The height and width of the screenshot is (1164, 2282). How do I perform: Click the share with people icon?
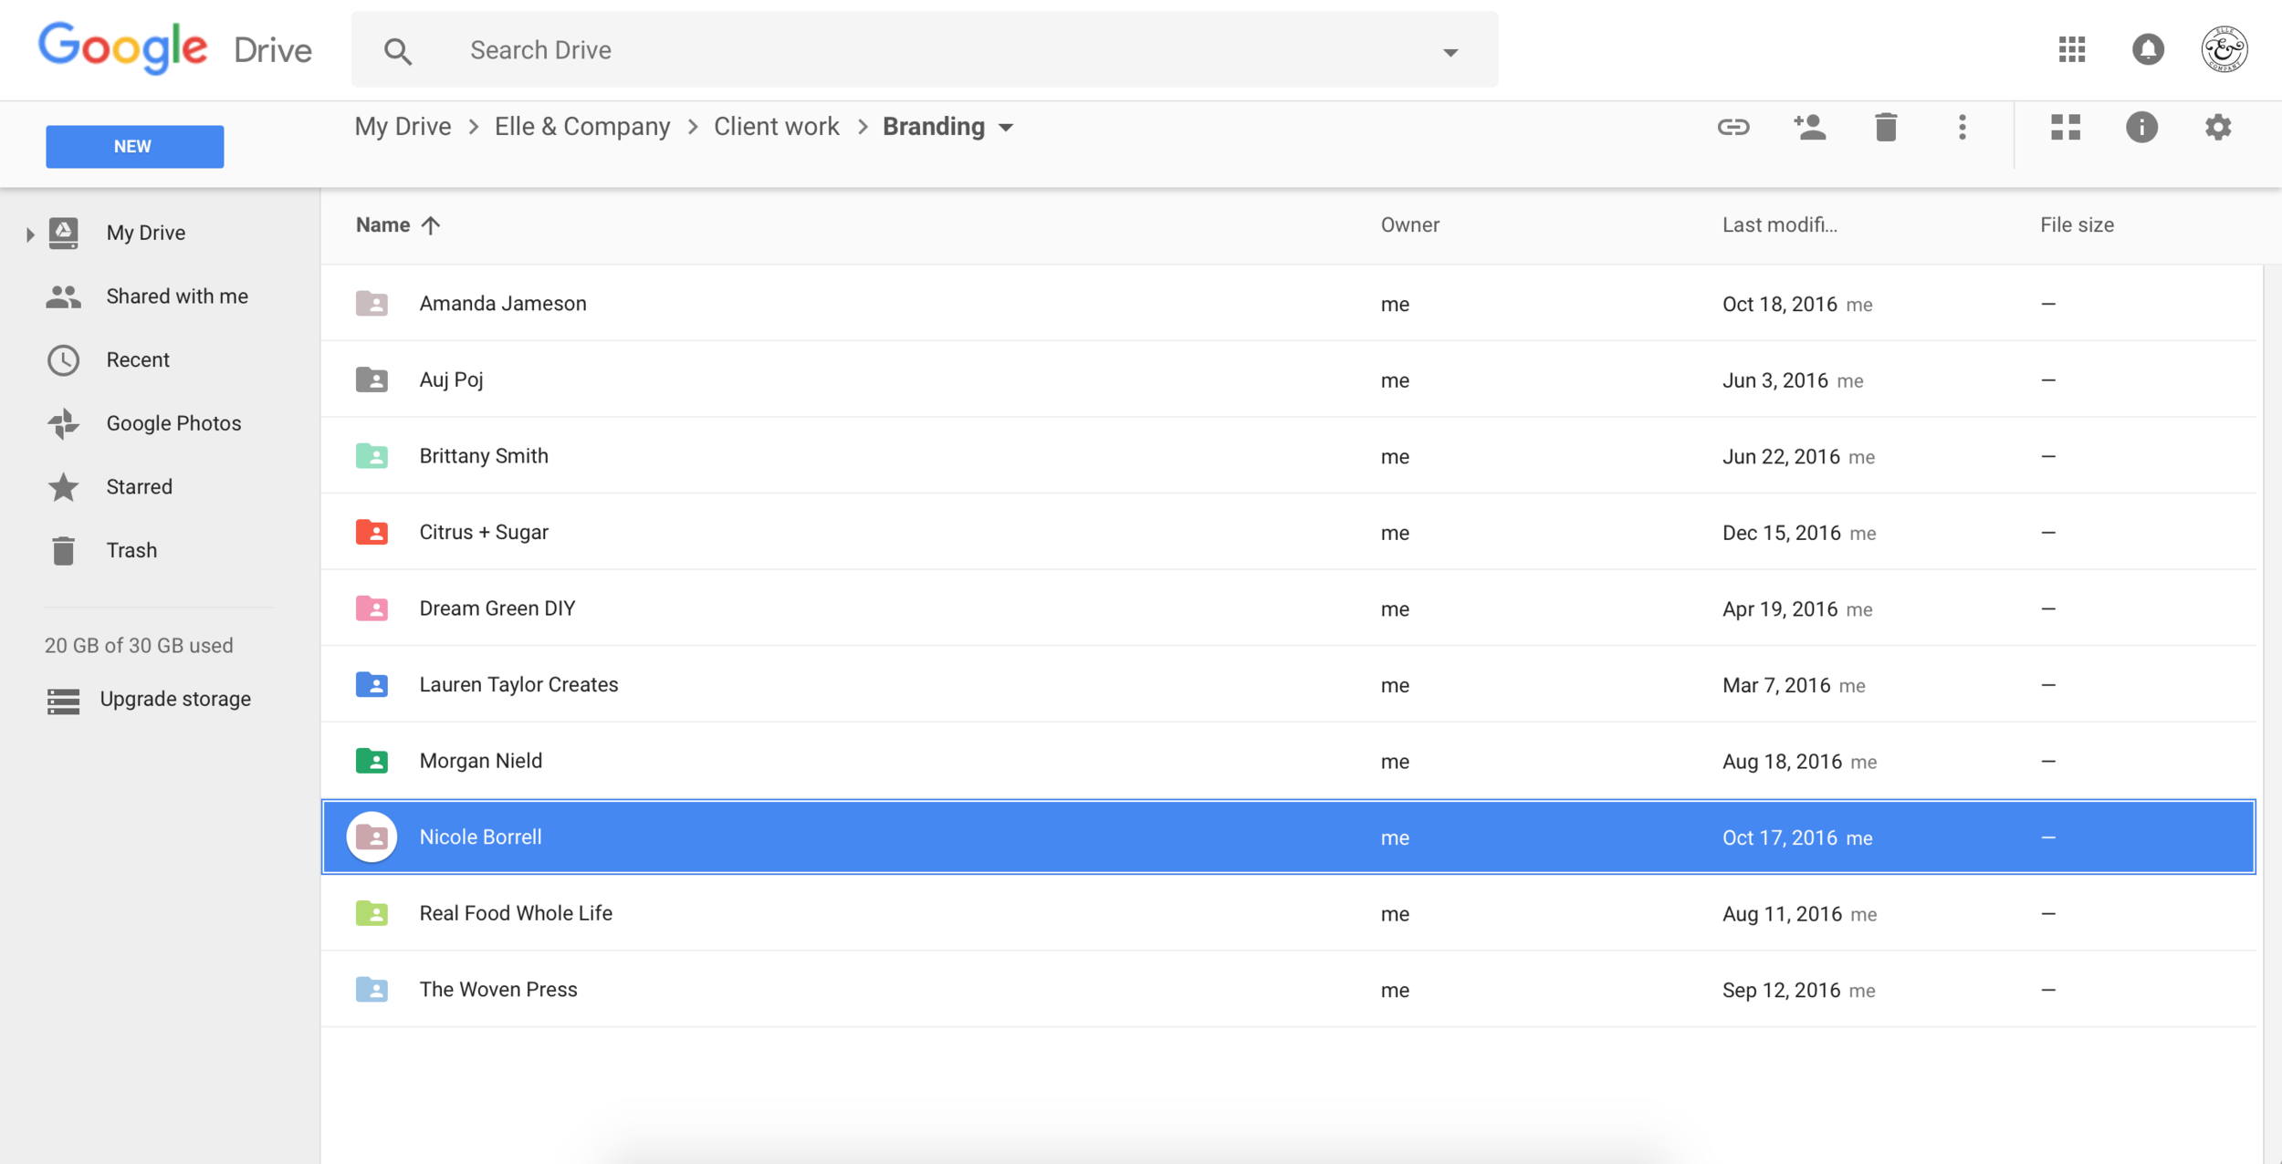1810,127
